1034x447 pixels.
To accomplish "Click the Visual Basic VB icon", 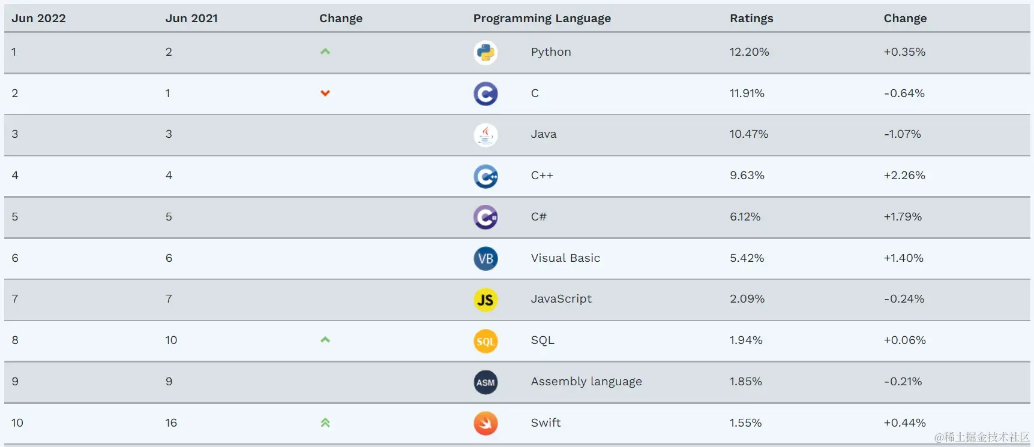I will (485, 259).
